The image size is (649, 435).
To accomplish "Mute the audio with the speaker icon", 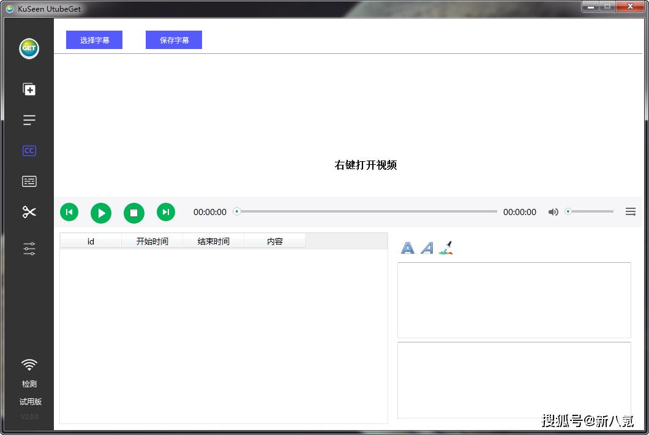I will click(x=553, y=212).
